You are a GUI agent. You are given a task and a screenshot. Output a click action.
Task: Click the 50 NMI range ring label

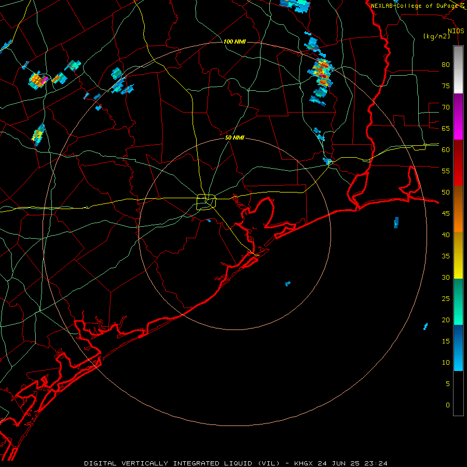point(235,138)
